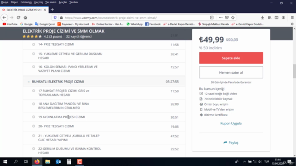Select lesson 18 ANA DAGITIM PANOSU circle
Image resolution: width=296 pixels, height=166 pixels.
tap(34, 104)
